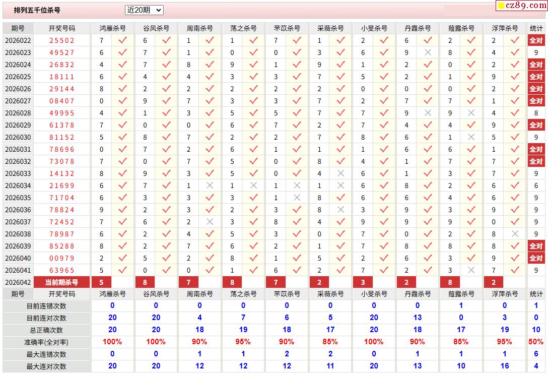Click the red 当前期杀号 label
This screenshot has height=374, width=548.
pyautogui.click(x=61, y=282)
